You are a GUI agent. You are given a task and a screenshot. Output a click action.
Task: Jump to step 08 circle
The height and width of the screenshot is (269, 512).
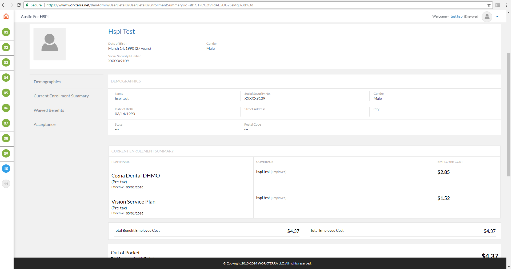[x=6, y=138]
